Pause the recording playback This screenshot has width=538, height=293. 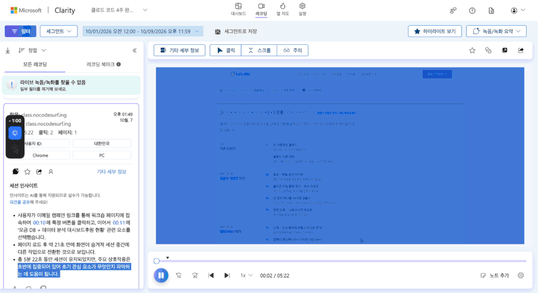coord(161,275)
